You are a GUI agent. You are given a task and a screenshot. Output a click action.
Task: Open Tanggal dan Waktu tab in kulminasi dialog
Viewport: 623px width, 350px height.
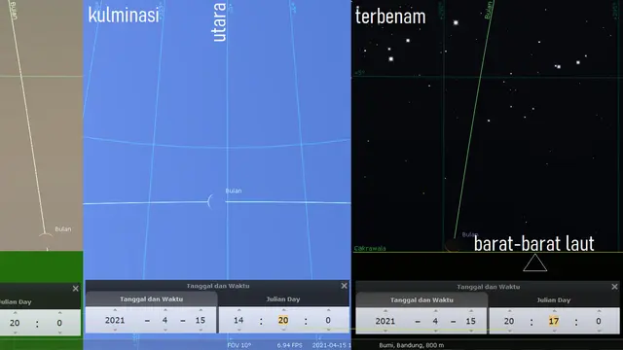click(152, 299)
